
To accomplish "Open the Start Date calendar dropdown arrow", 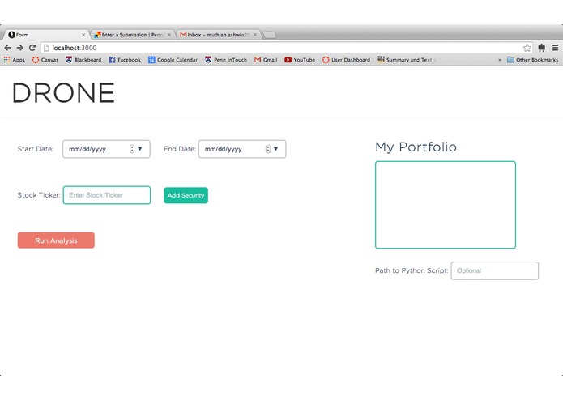I will [140, 149].
